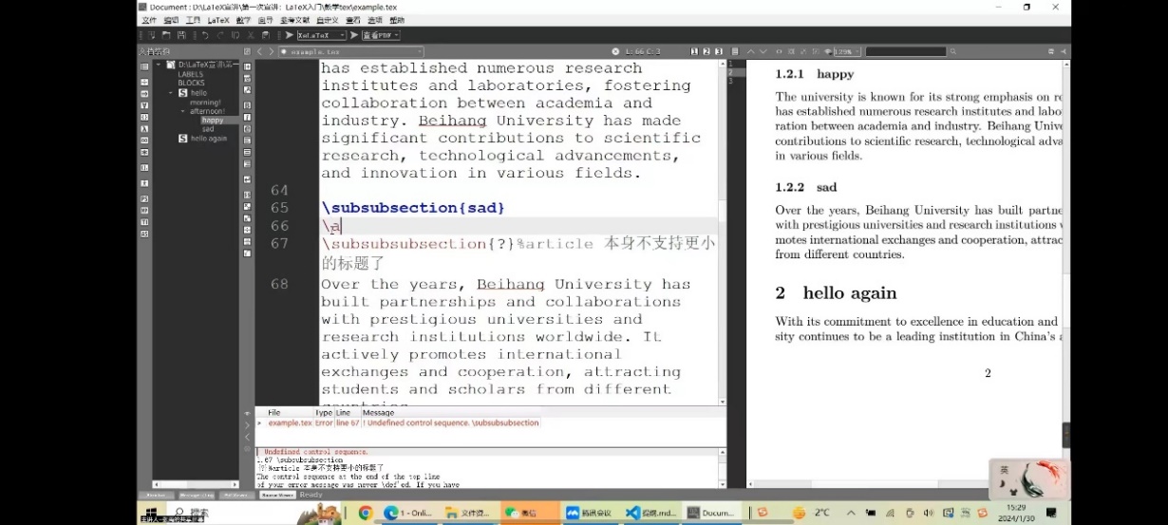1168x525 pixels.
Task: Select 'hello again' section in structure tree
Action: 208,139
